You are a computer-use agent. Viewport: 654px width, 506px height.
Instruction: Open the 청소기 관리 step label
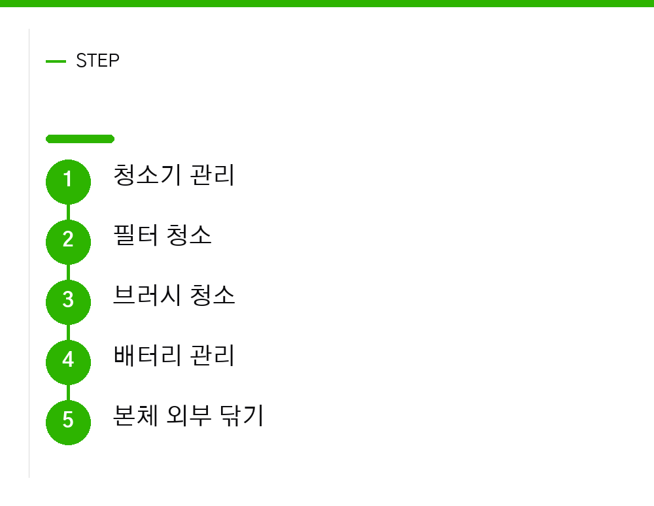pos(174,175)
